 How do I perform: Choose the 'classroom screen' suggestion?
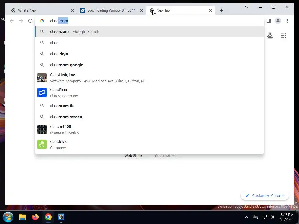149,117
